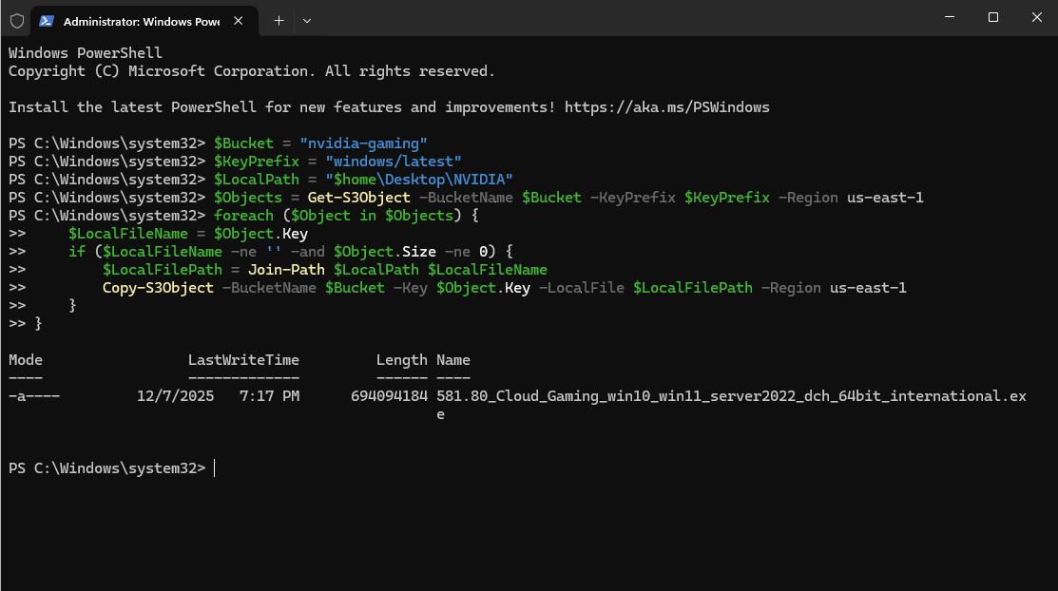Click the Copy-S3Object command text
The width and height of the screenshot is (1058, 591).
tap(158, 288)
